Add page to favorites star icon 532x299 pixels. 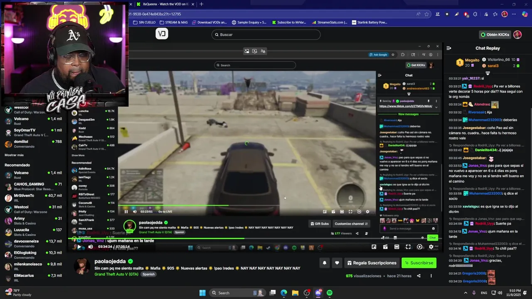[426, 14]
